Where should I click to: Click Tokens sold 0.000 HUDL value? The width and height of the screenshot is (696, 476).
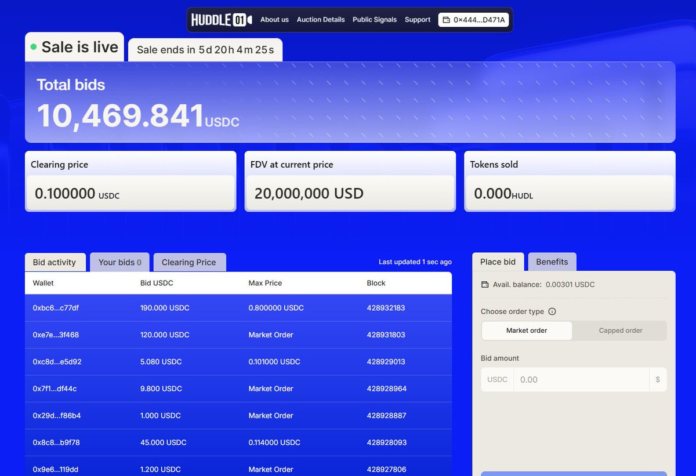(x=503, y=194)
